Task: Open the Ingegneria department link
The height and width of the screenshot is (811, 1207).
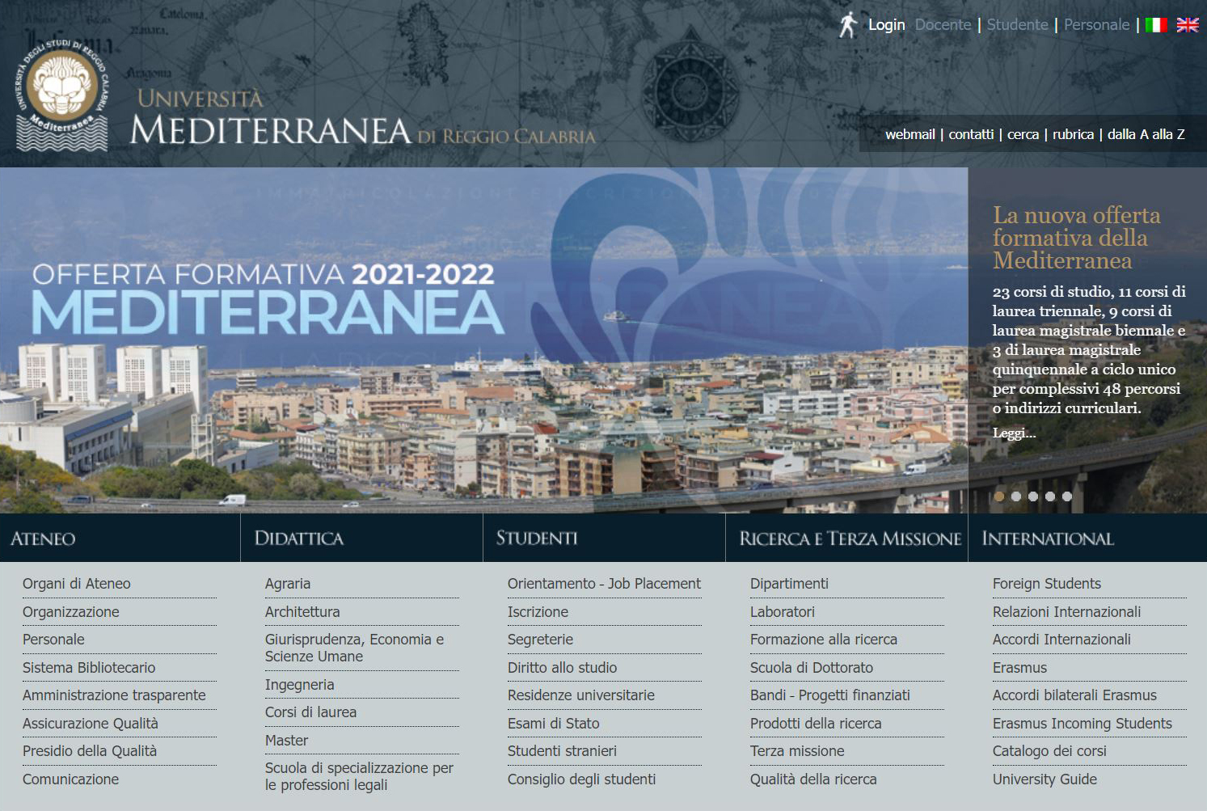Action: [x=299, y=685]
